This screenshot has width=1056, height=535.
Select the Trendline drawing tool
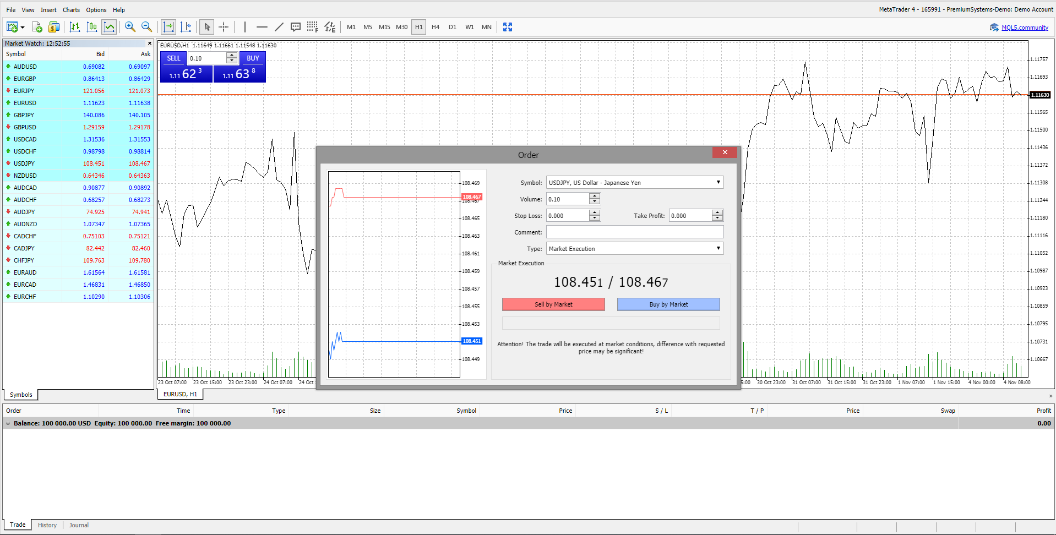point(279,27)
